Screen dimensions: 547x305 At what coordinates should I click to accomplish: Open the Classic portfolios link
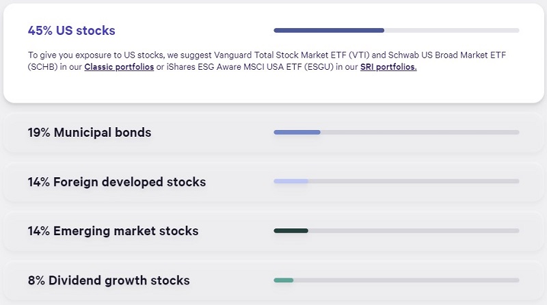pos(119,68)
